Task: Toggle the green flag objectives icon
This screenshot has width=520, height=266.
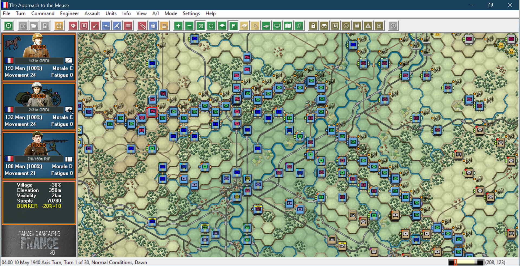Action: coord(233,26)
